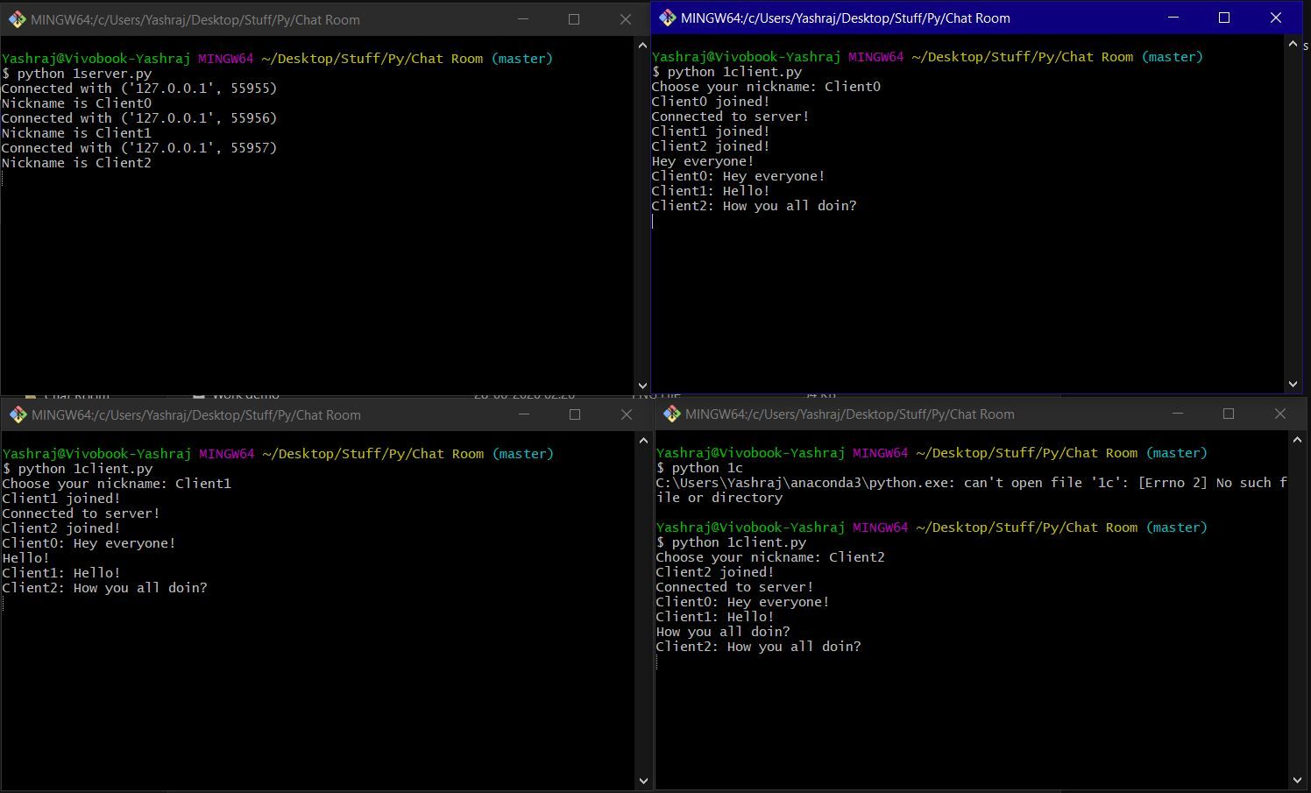
Task: Close the Client1 terminal window
Action: (627, 414)
